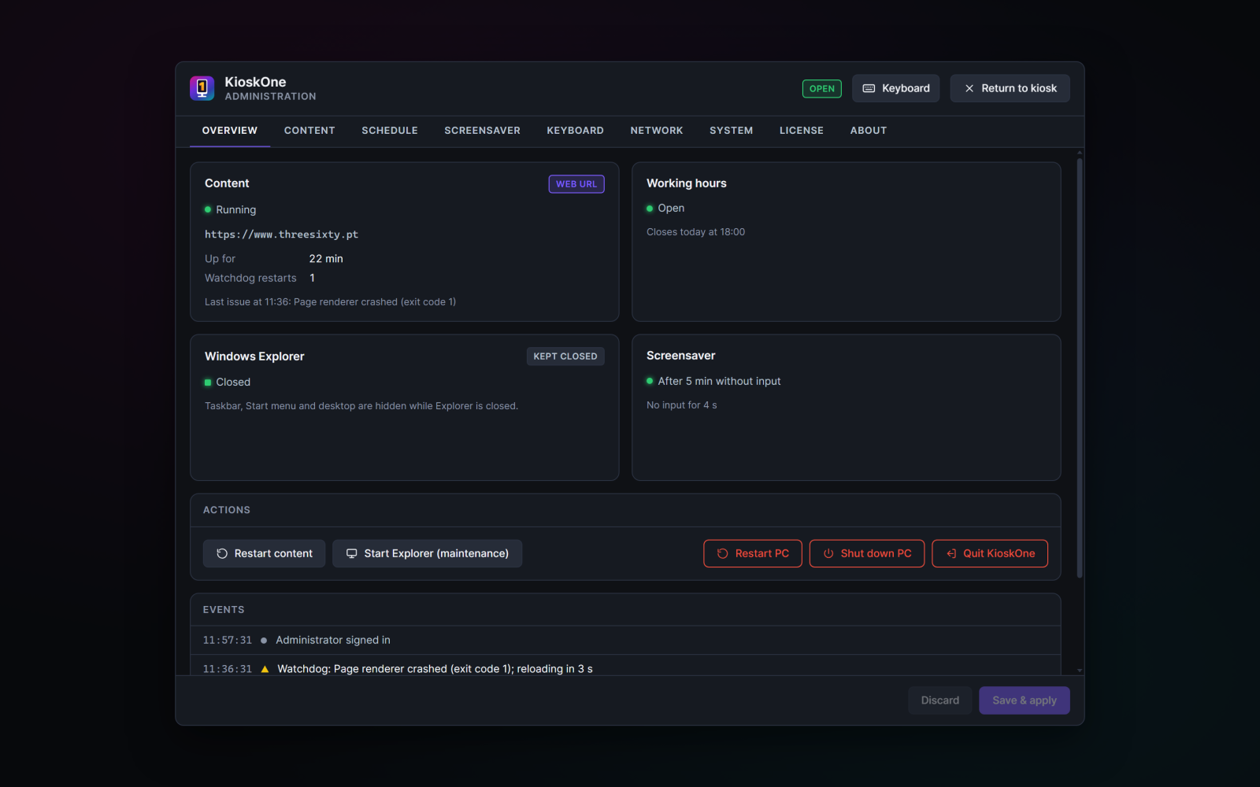Click the KEPT CLOSED badge
The image size is (1260, 787).
(x=565, y=357)
